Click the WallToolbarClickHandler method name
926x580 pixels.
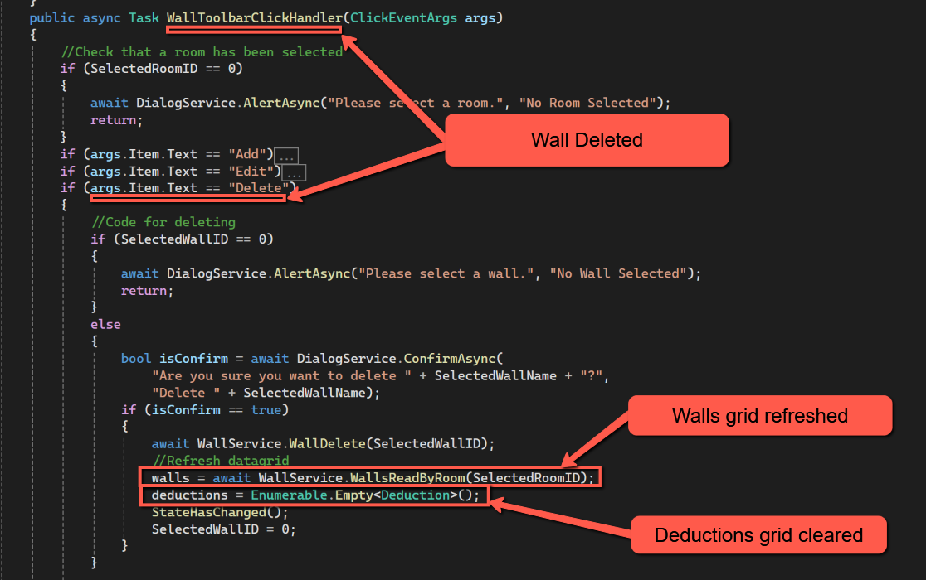[x=253, y=17]
